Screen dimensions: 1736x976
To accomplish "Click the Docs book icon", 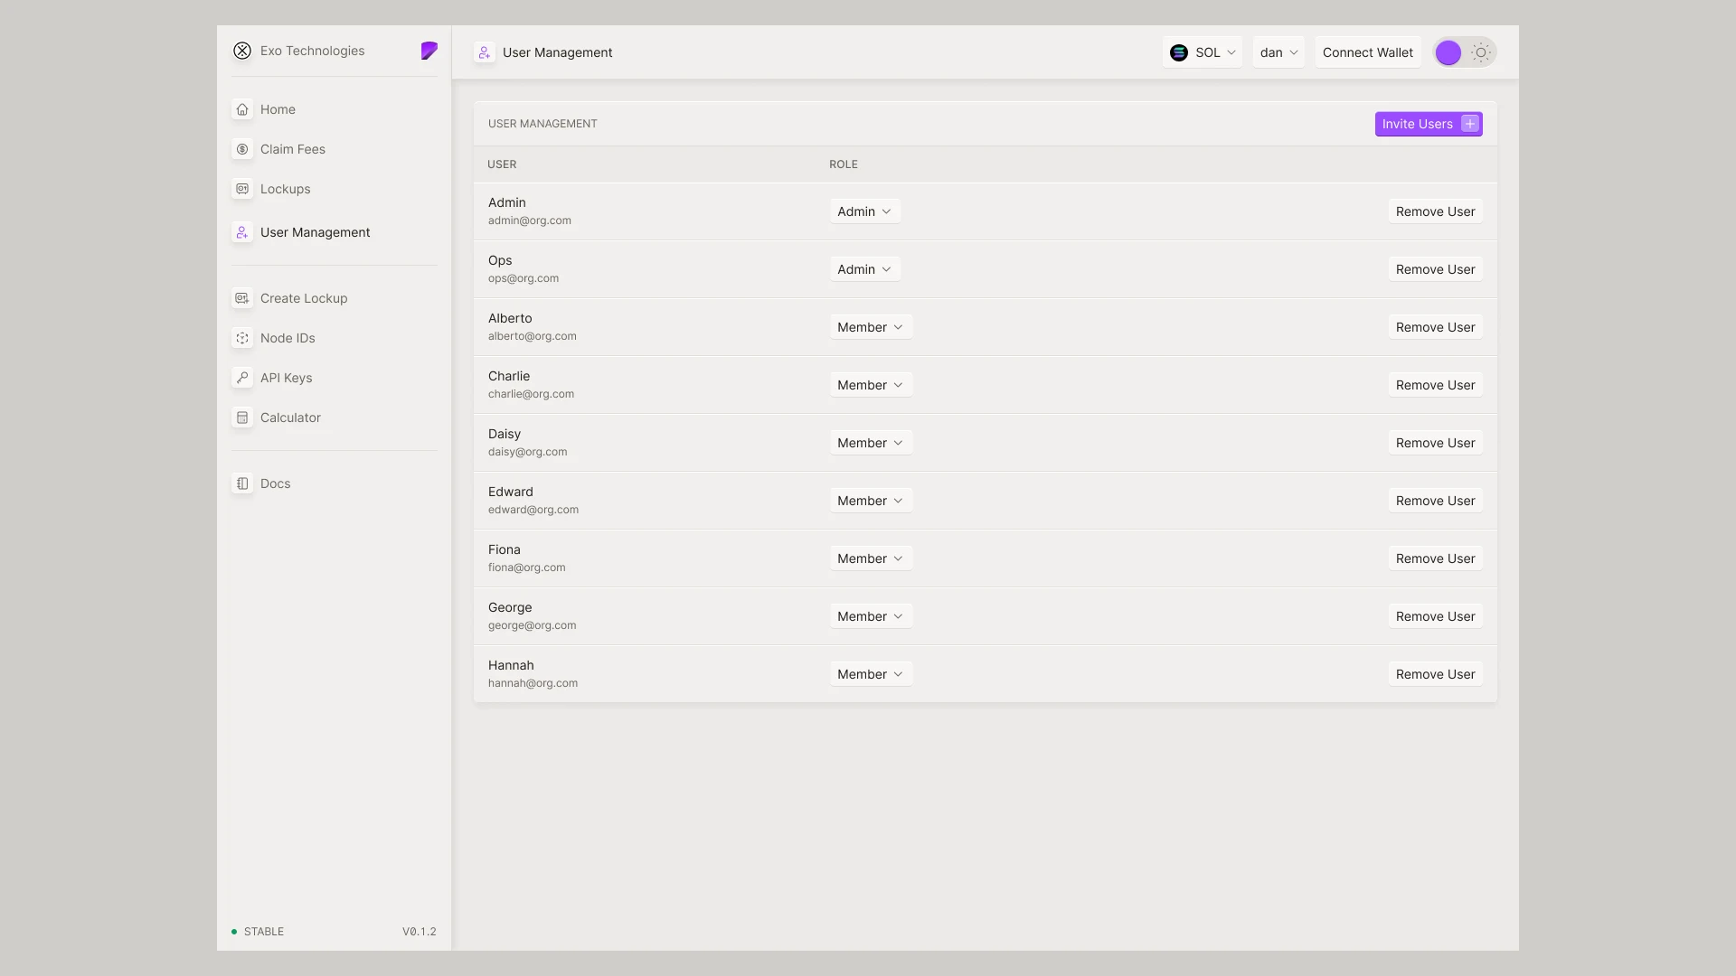I will [x=242, y=483].
